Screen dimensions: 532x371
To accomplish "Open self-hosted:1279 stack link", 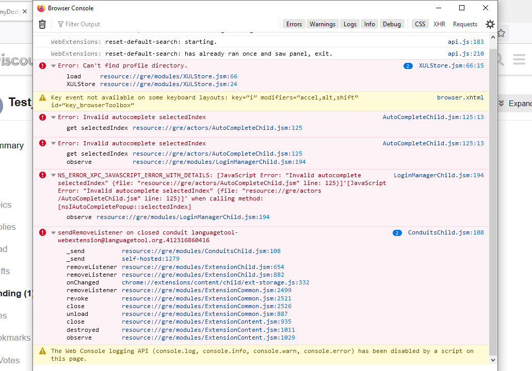I will 151,259.
